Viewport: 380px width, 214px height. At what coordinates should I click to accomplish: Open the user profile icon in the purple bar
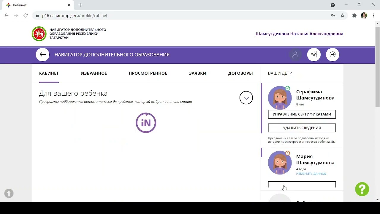(295, 55)
